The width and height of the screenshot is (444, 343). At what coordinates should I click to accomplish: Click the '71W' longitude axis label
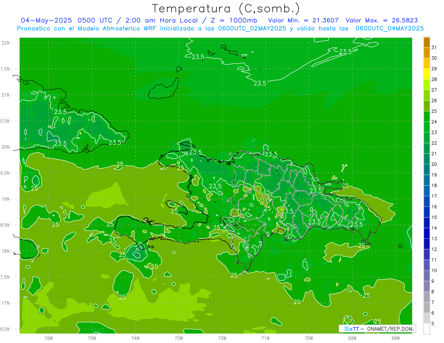pyautogui.click(x=265, y=338)
